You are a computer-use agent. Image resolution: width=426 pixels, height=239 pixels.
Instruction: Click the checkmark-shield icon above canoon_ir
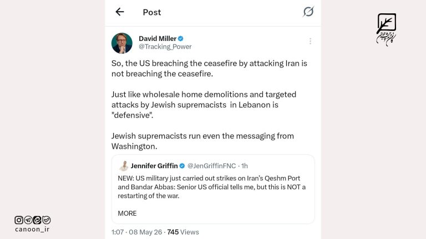click(x=47, y=220)
